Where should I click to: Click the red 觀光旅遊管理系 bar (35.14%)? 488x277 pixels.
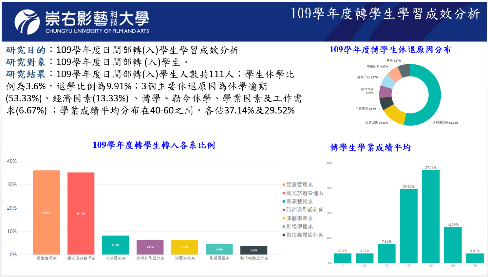81,213
